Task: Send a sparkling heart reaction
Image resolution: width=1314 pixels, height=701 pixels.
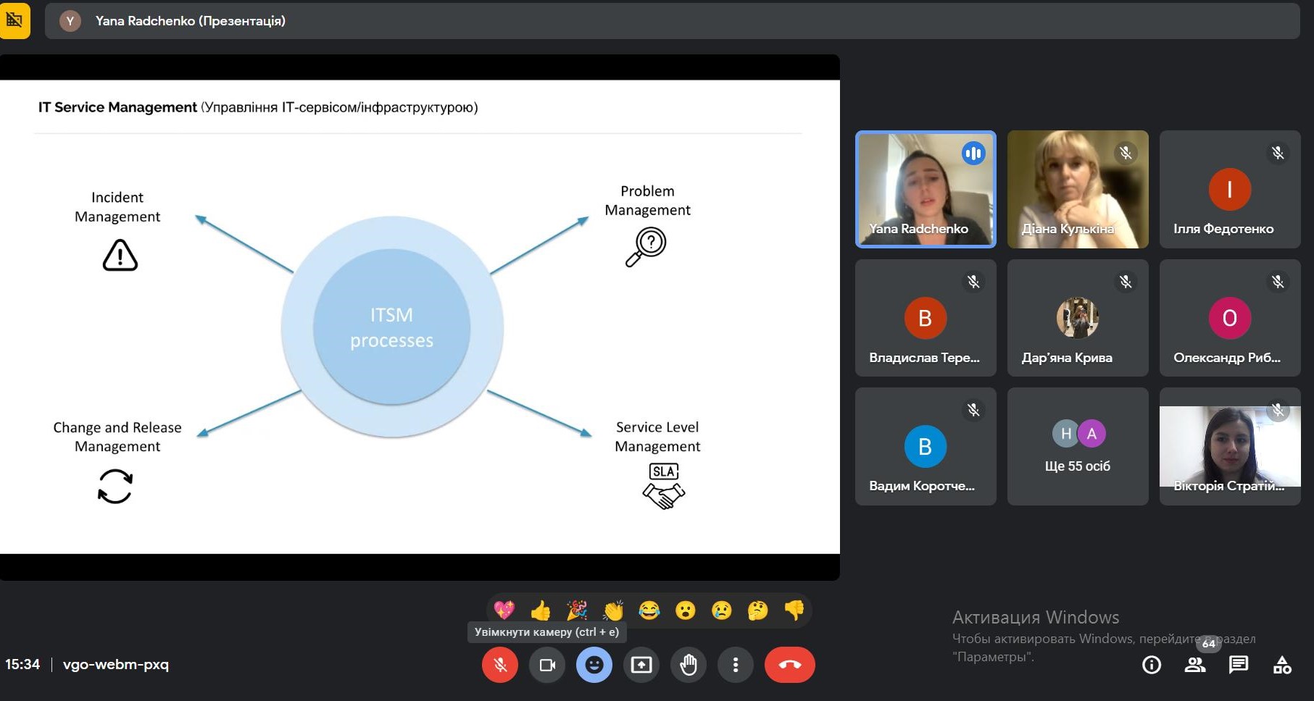Action: 504,610
